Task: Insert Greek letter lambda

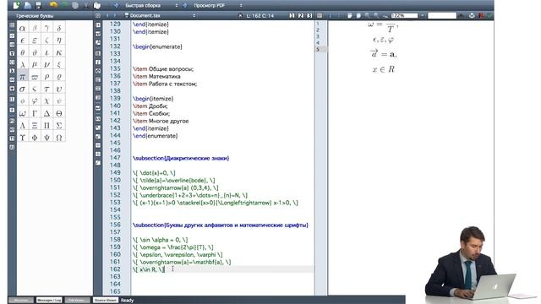Action: tap(23, 64)
